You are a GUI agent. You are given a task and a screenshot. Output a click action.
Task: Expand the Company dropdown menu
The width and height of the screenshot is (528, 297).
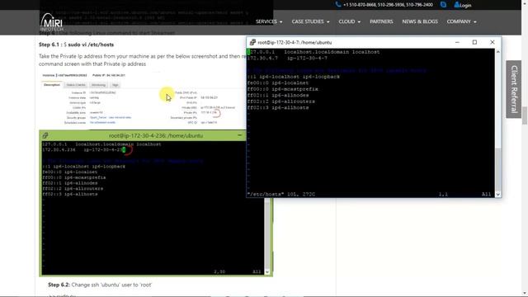pos(461,21)
